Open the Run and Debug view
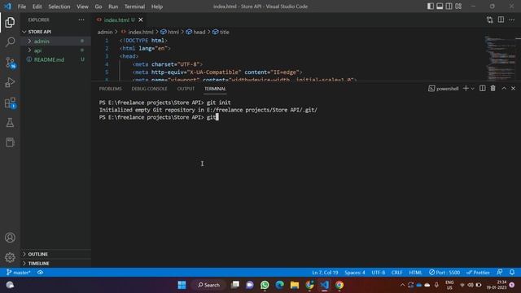 10,82
